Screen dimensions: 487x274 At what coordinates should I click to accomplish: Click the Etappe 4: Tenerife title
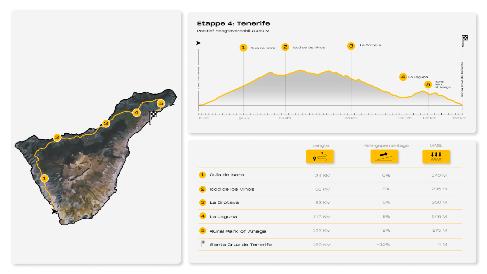pyautogui.click(x=233, y=23)
